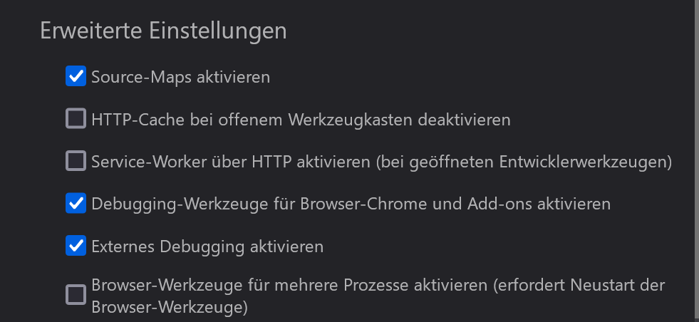Click the "(bei geöffneten Entwicklerwerkzeugen)" note text
The image size is (699, 322).
click(524, 162)
